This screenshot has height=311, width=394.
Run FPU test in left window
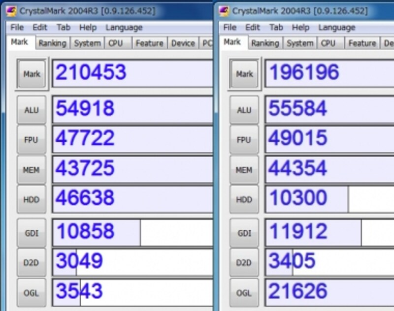click(32, 140)
